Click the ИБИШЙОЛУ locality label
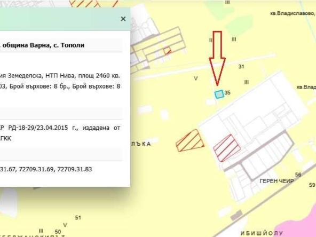This screenshot has height=237, width=316. click(x=262, y=233)
